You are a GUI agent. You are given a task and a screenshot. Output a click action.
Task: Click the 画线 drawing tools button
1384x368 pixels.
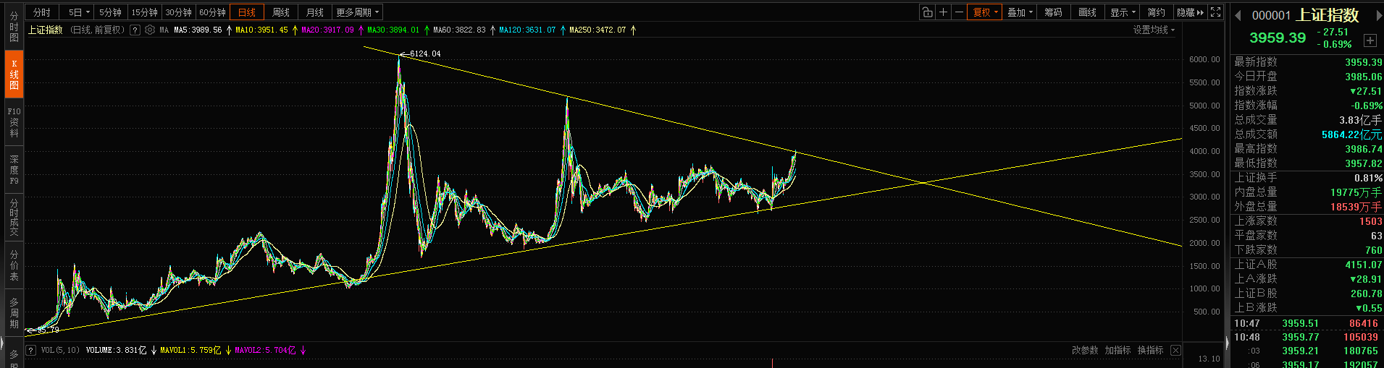pos(1087,12)
